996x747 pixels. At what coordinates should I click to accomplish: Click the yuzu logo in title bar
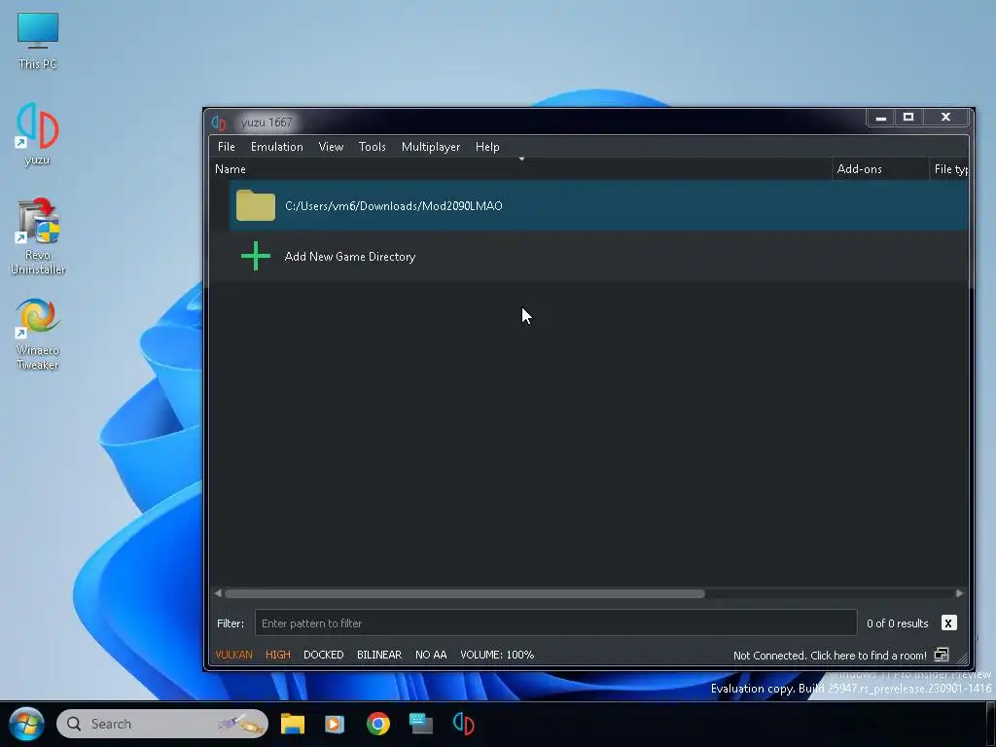pyautogui.click(x=219, y=123)
